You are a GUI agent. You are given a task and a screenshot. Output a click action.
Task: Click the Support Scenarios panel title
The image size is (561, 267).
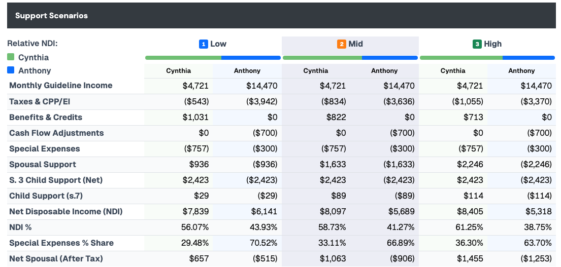point(51,16)
